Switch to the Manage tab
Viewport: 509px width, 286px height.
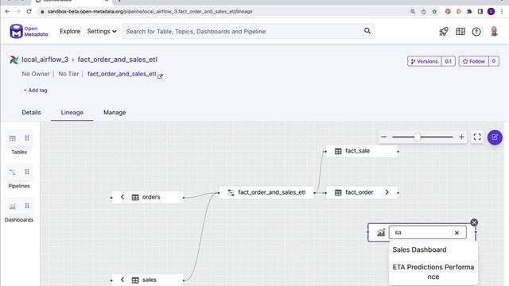[x=115, y=113]
